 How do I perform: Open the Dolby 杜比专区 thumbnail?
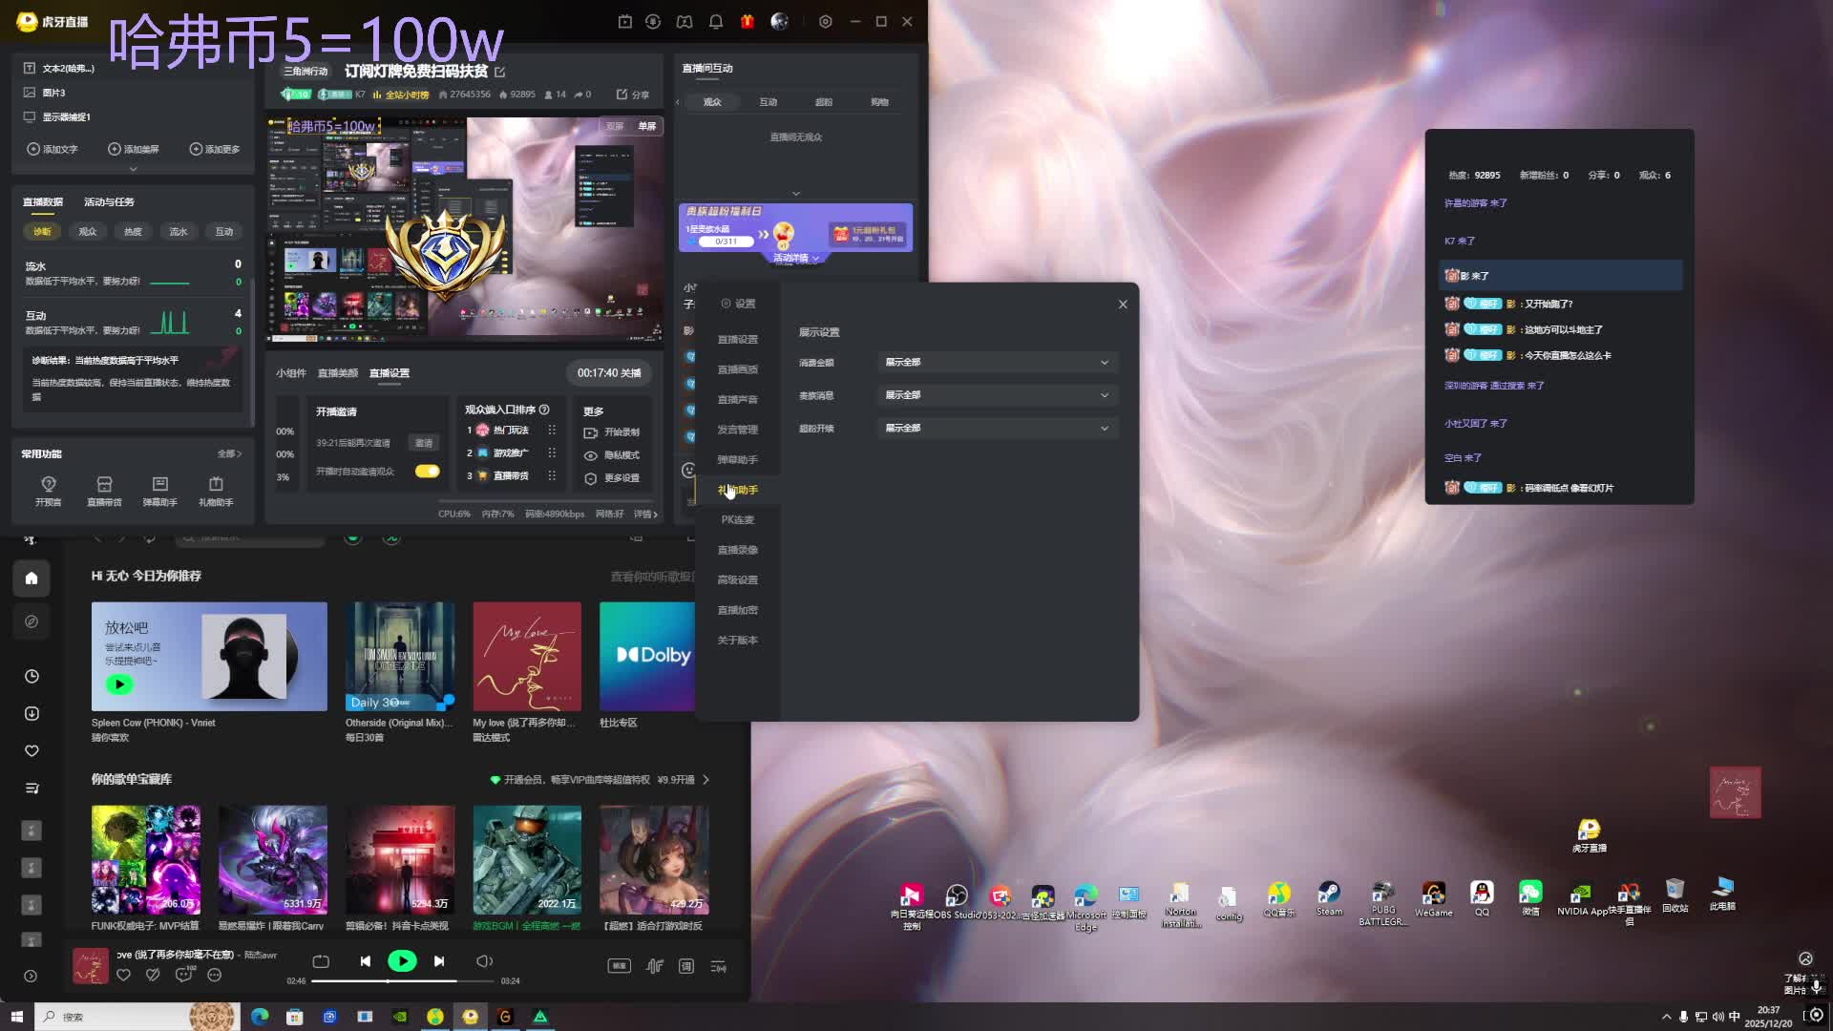(x=647, y=656)
